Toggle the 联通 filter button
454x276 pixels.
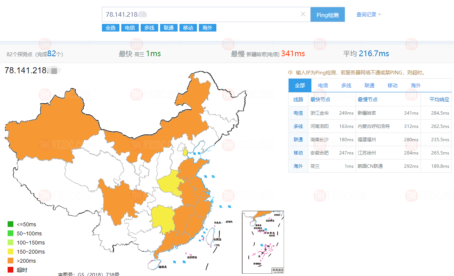click(168, 27)
